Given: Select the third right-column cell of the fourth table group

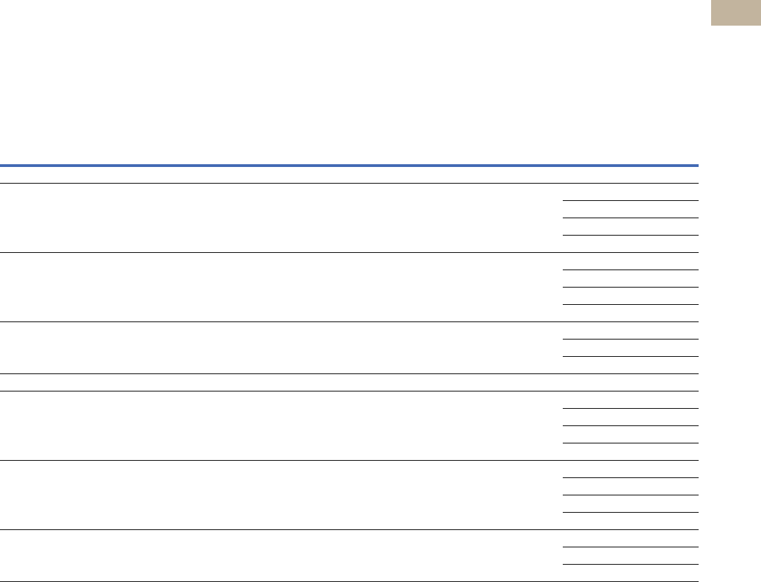Looking at the screenshot, I should [629, 434].
